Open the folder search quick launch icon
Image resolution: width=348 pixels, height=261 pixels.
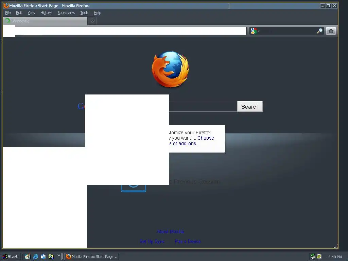[51, 257]
